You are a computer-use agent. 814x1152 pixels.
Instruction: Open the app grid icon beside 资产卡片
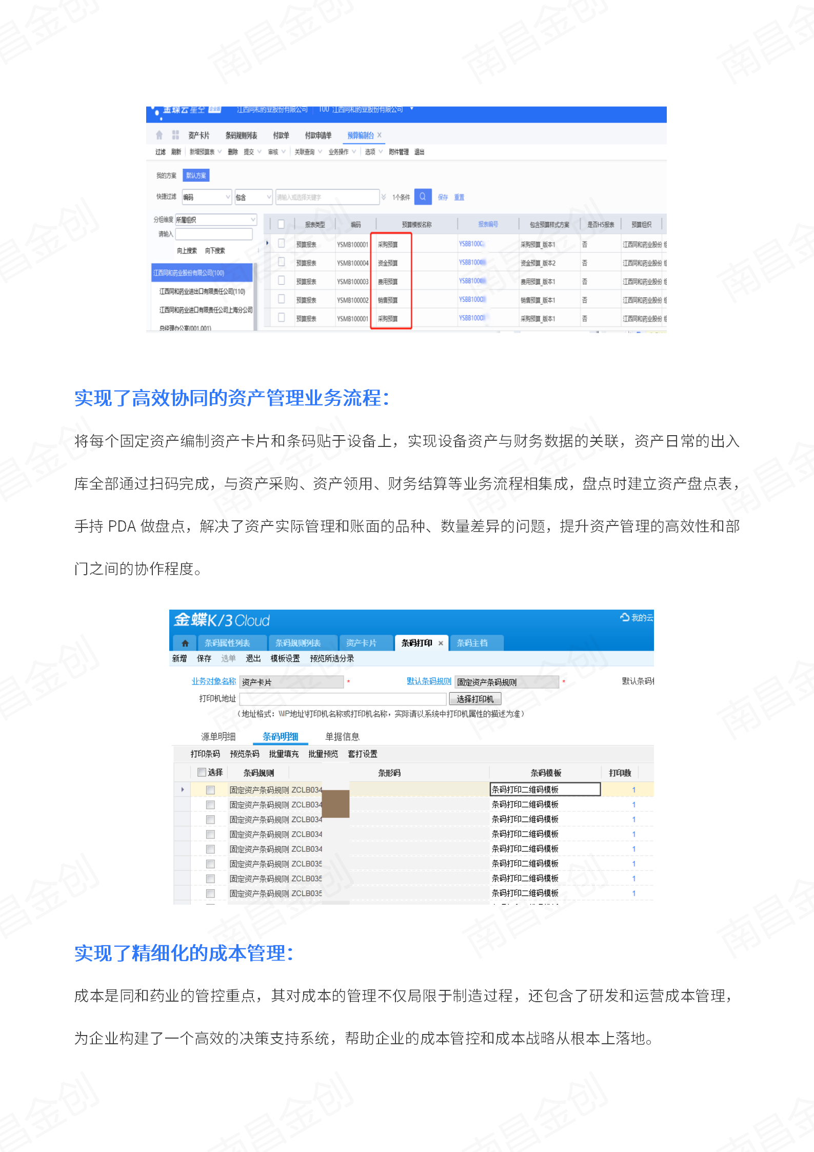click(x=175, y=135)
